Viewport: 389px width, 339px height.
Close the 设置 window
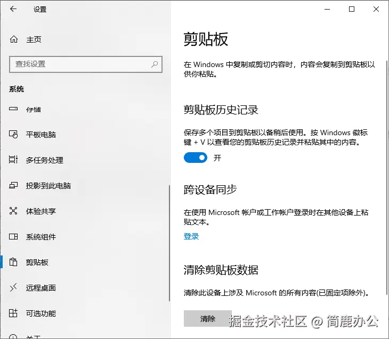(376, 10)
